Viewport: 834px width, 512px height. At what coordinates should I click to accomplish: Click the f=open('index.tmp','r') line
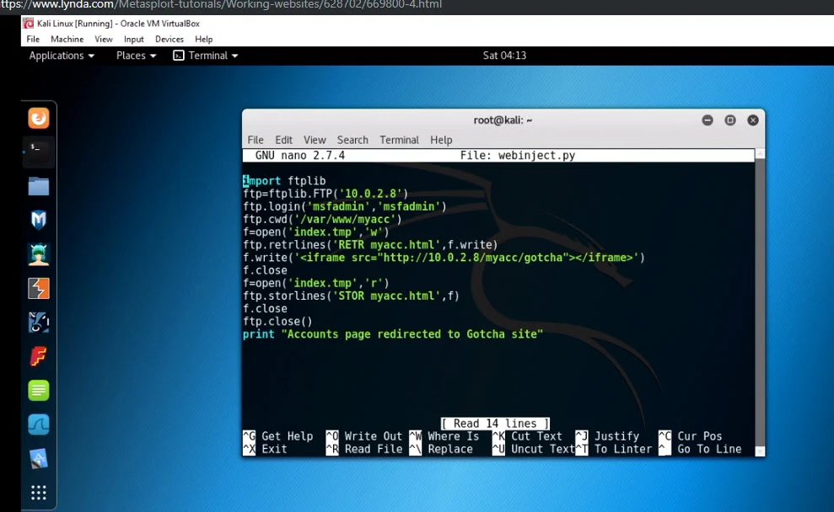tap(316, 283)
